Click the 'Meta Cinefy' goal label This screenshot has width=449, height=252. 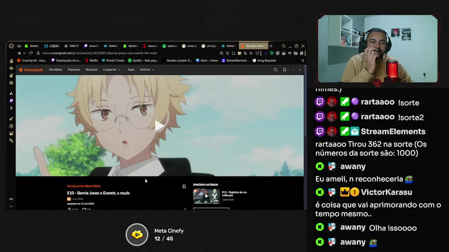(x=169, y=231)
